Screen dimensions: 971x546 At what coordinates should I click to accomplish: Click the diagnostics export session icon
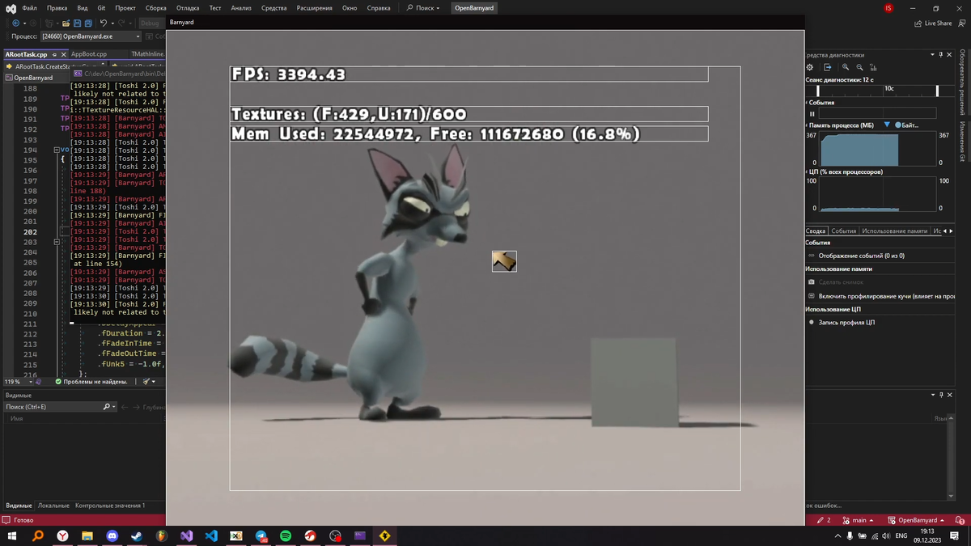[827, 67]
